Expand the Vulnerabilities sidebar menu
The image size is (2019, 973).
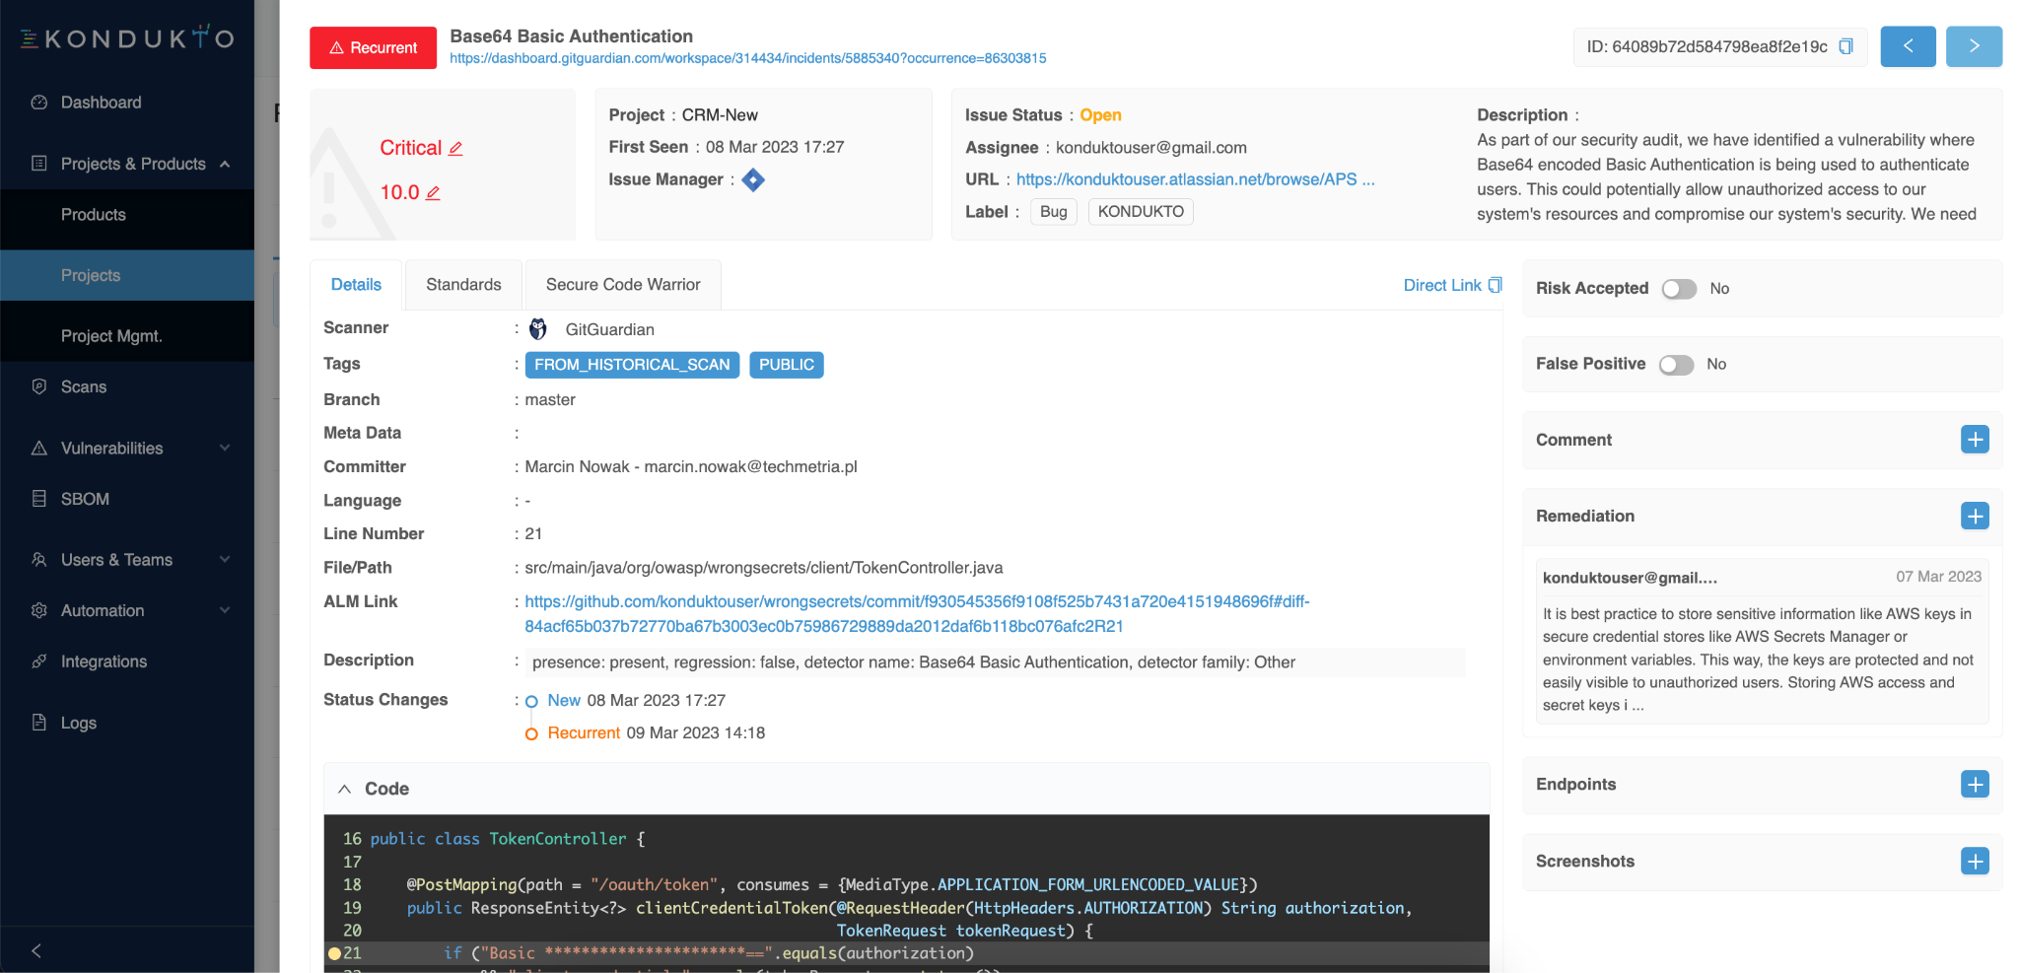click(x=226, y=448)
